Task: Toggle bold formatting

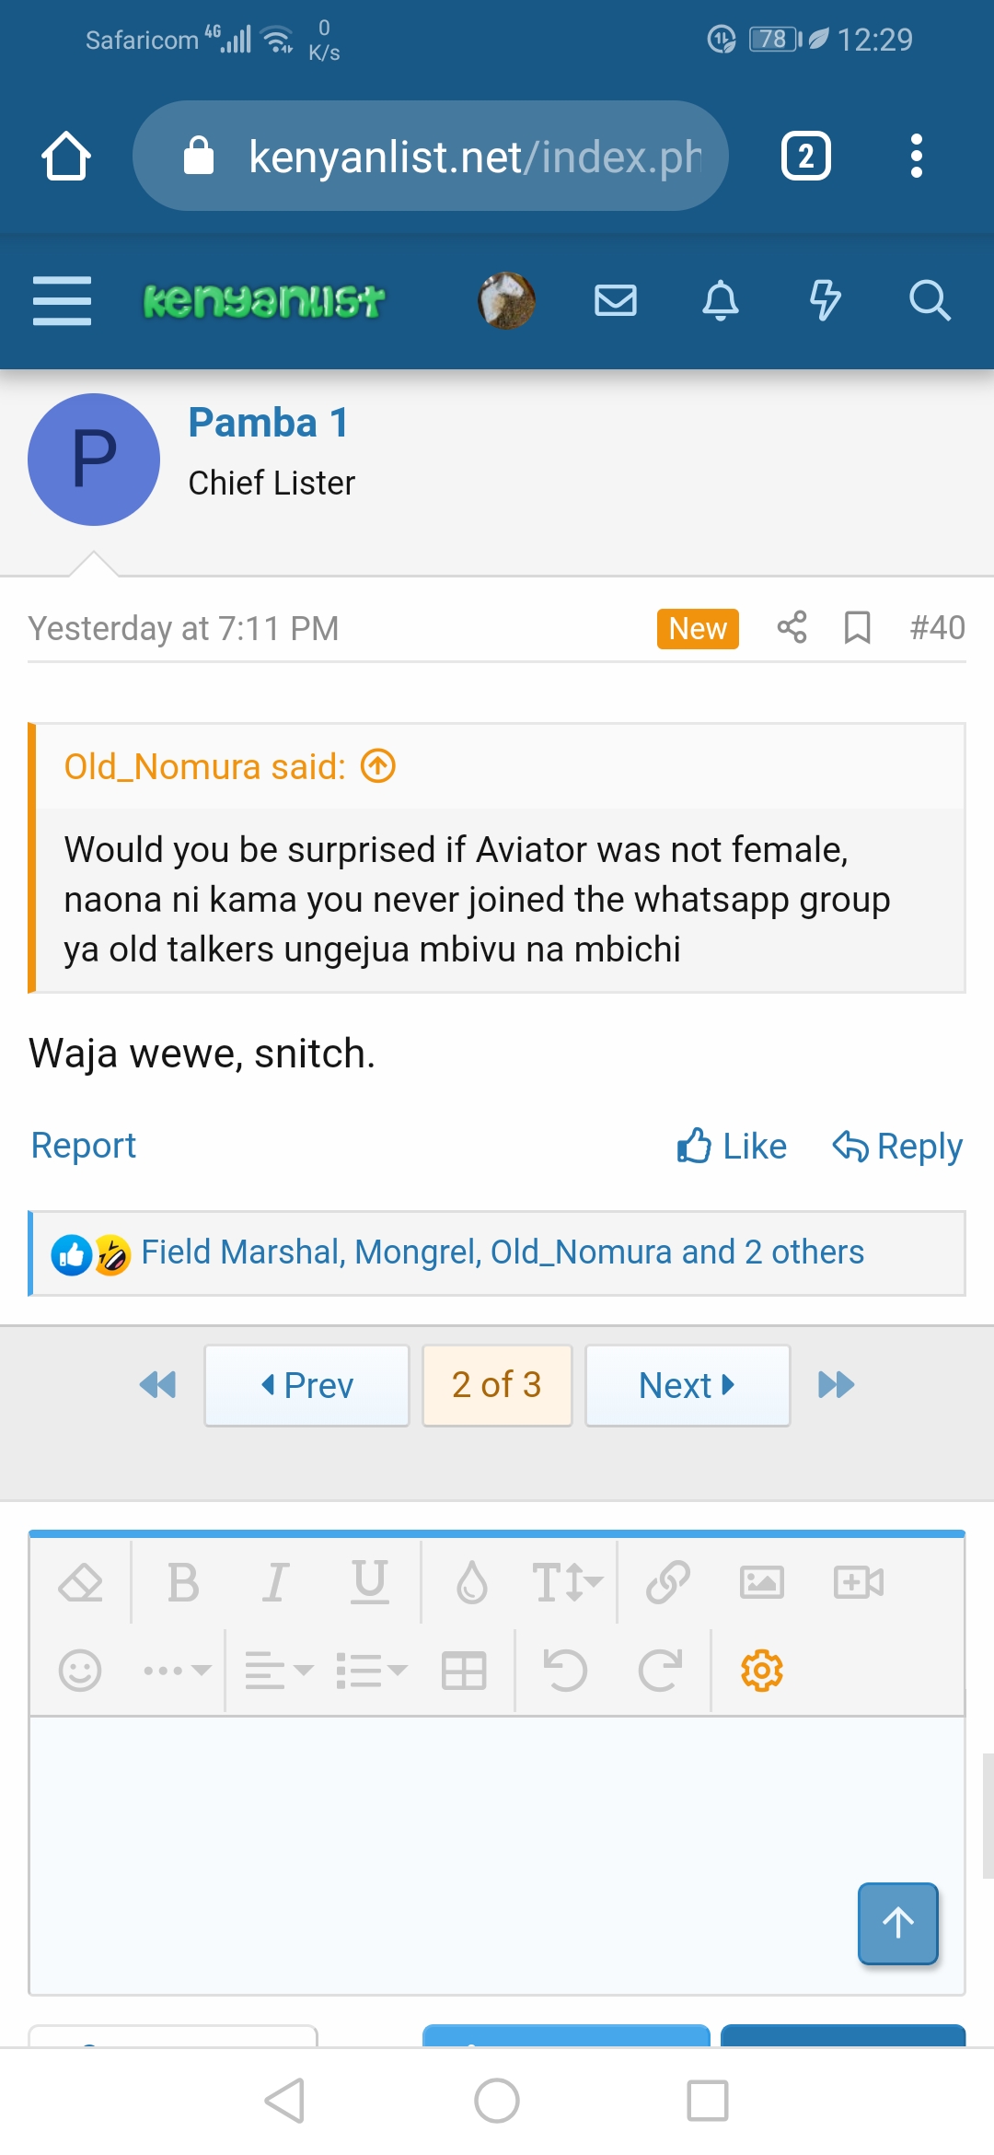Action: [183, 1583]
